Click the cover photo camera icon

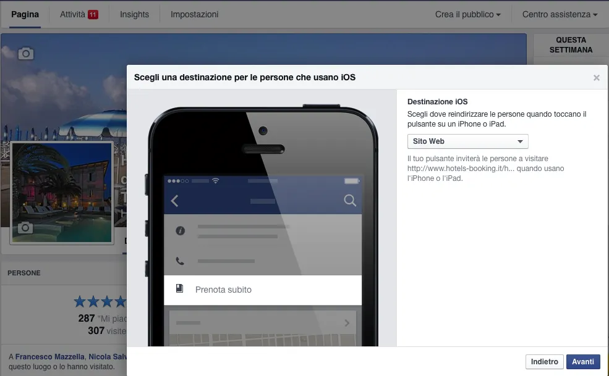coord(25,54)
